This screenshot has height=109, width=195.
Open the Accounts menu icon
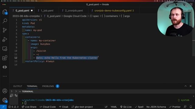click(x=5, y=91)
